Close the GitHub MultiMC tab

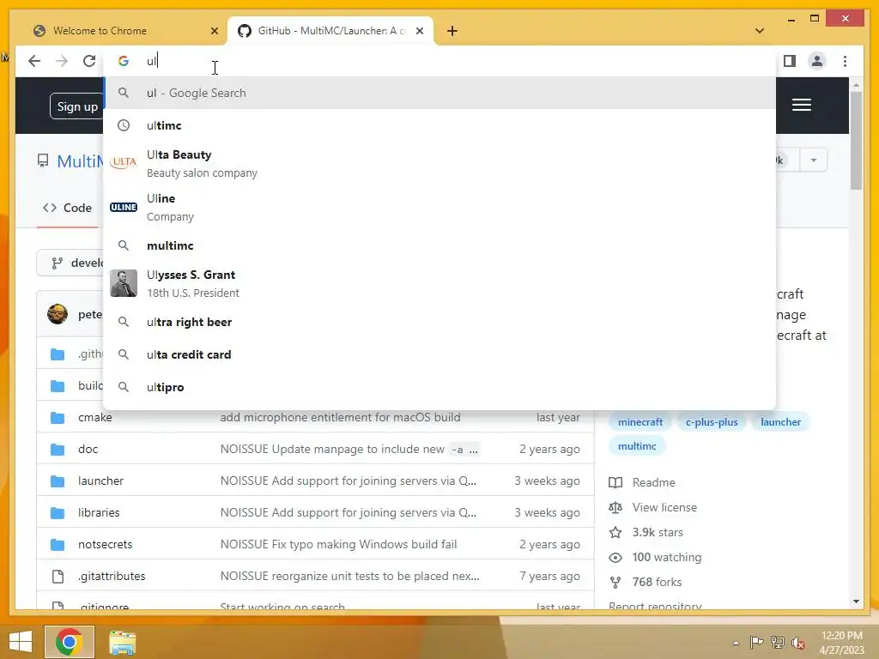click(419, 31)
